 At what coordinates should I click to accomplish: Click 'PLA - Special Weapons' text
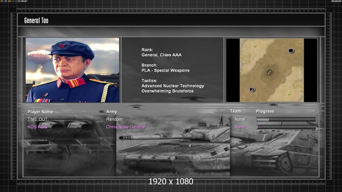[x=165, y=70]
